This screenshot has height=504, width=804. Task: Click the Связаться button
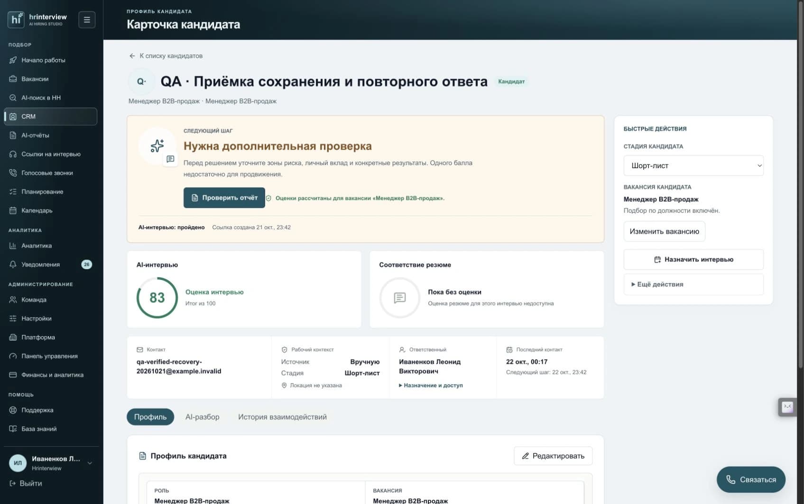pos(751,480)
